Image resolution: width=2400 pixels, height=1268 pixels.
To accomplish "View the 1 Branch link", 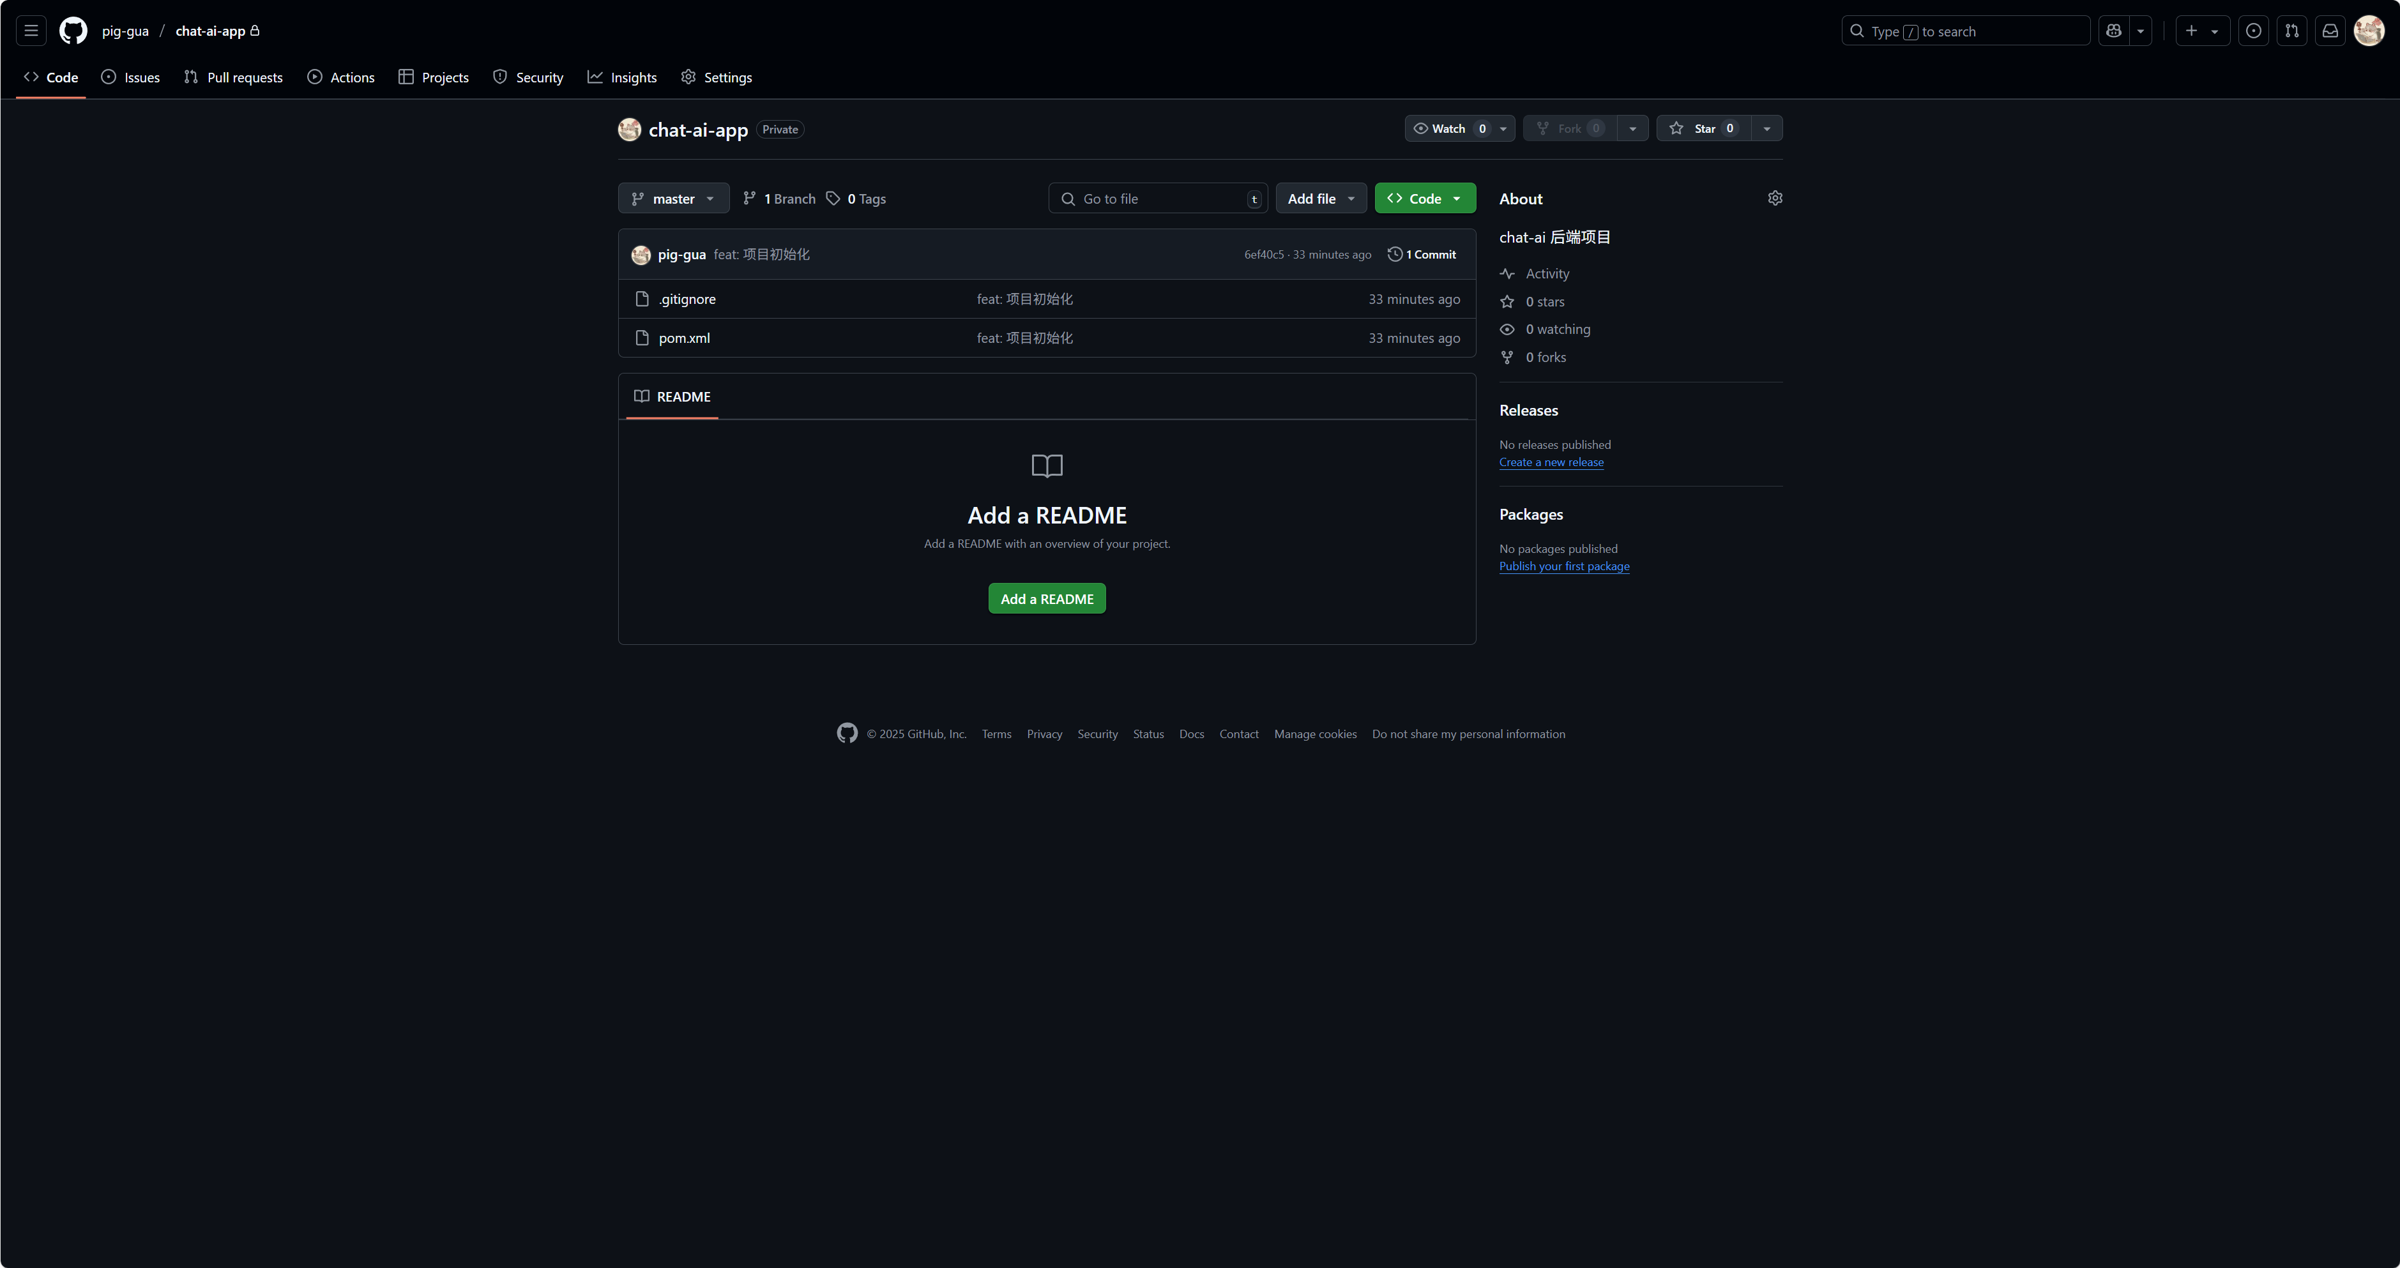I will [779, 199].
